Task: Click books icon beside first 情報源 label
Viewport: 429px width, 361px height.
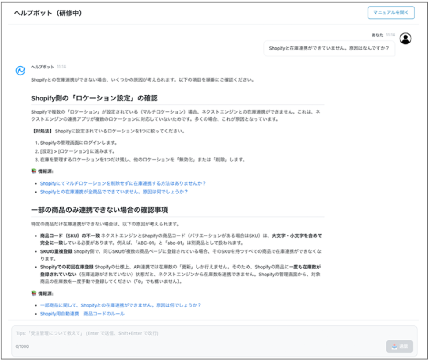Action: (34, 171)
